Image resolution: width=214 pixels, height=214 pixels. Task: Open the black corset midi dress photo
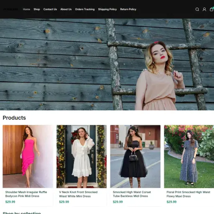coord(135,156)
